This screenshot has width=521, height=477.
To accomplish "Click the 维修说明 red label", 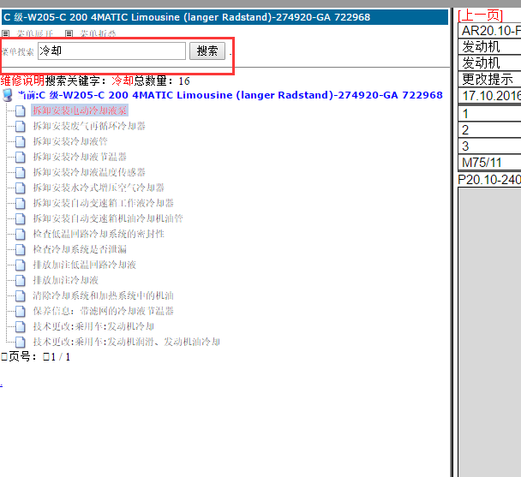I will [x=22, y=80].
